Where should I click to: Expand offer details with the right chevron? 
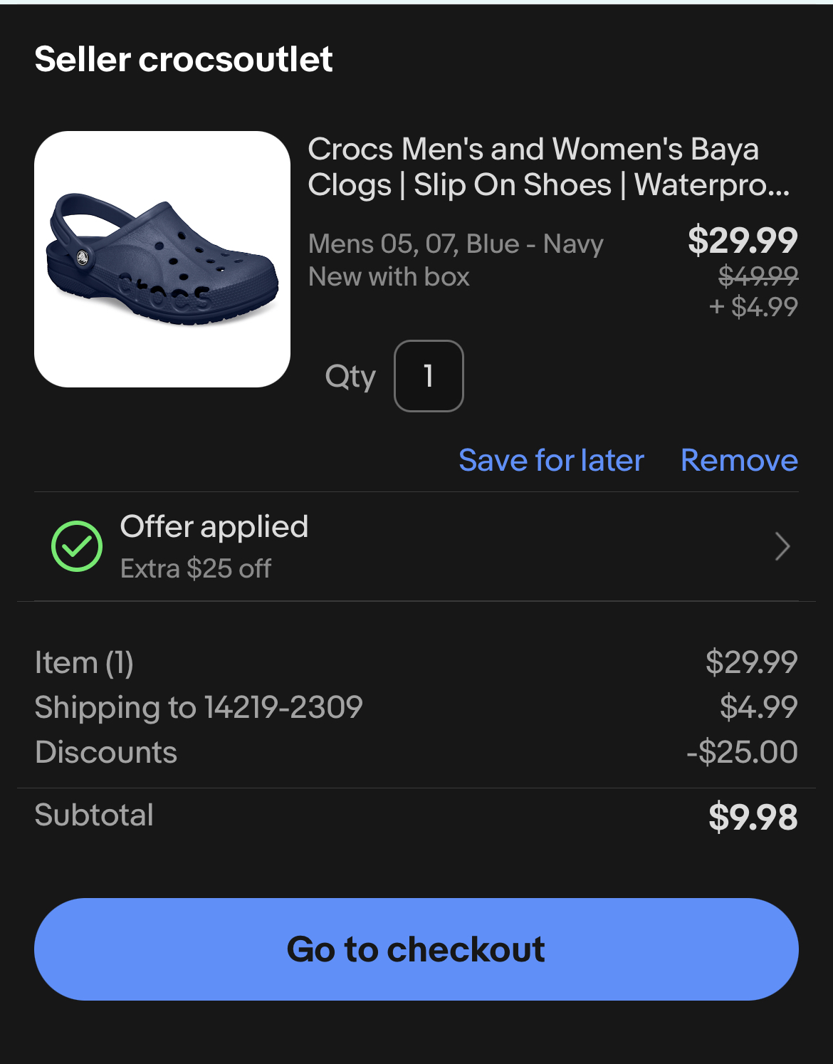point(782,546)
